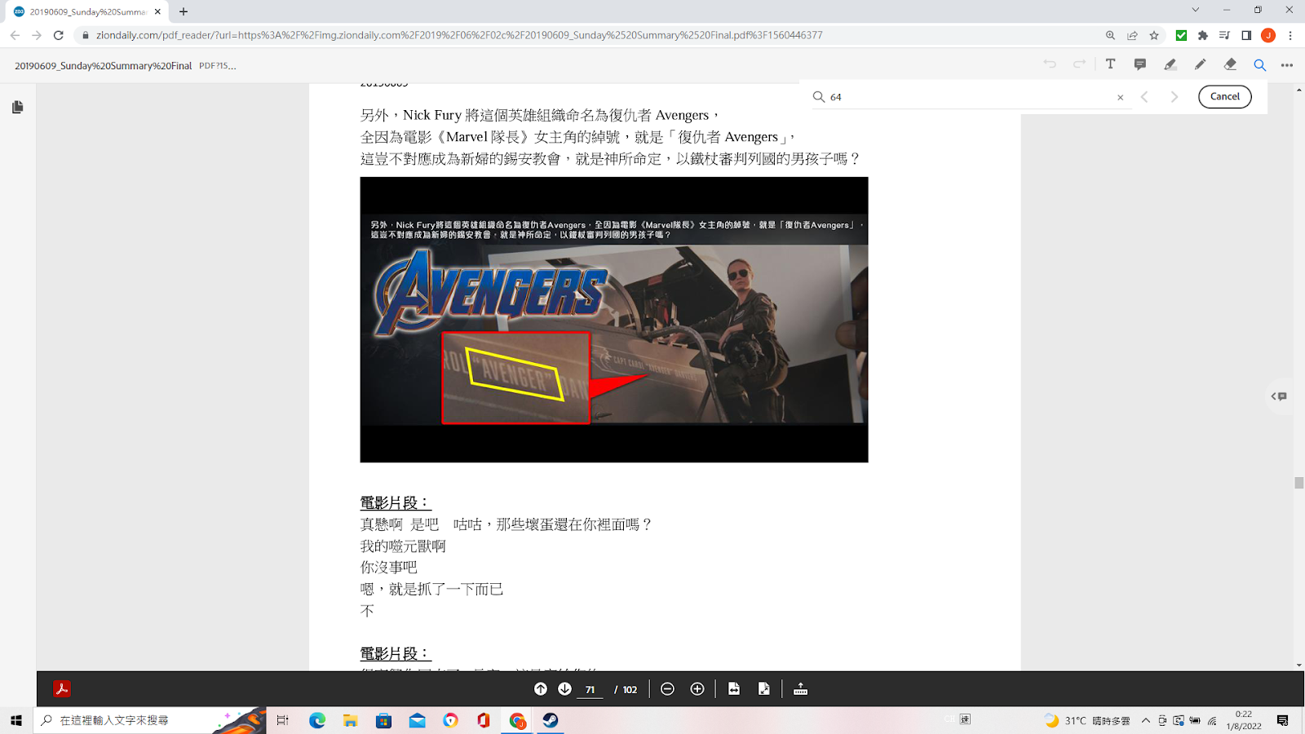Click the green checkmark extension icon
Screen dimensions: 1305x734
1181,35
